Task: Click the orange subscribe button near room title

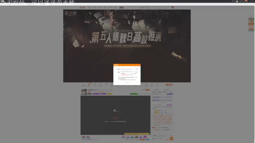Action: (148, 90)
